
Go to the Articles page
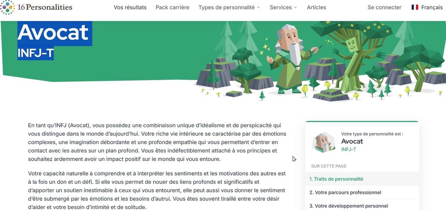click(x=316, y=7)
